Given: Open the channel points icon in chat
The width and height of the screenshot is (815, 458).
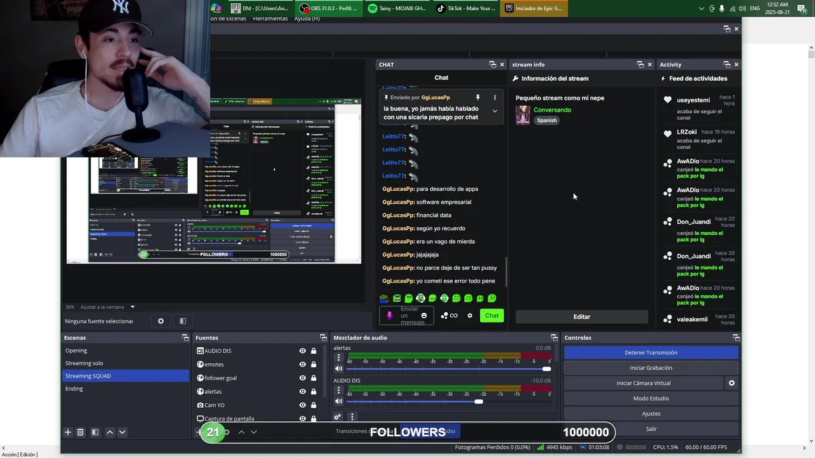Looking at the screenshot, I should [444, 316].
